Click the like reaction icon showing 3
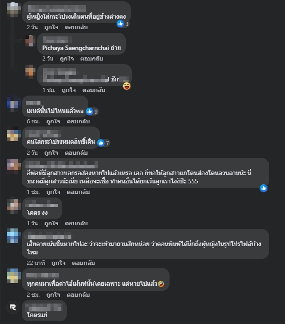The width and height of the screenshot is (285, 324). (120, 24)
